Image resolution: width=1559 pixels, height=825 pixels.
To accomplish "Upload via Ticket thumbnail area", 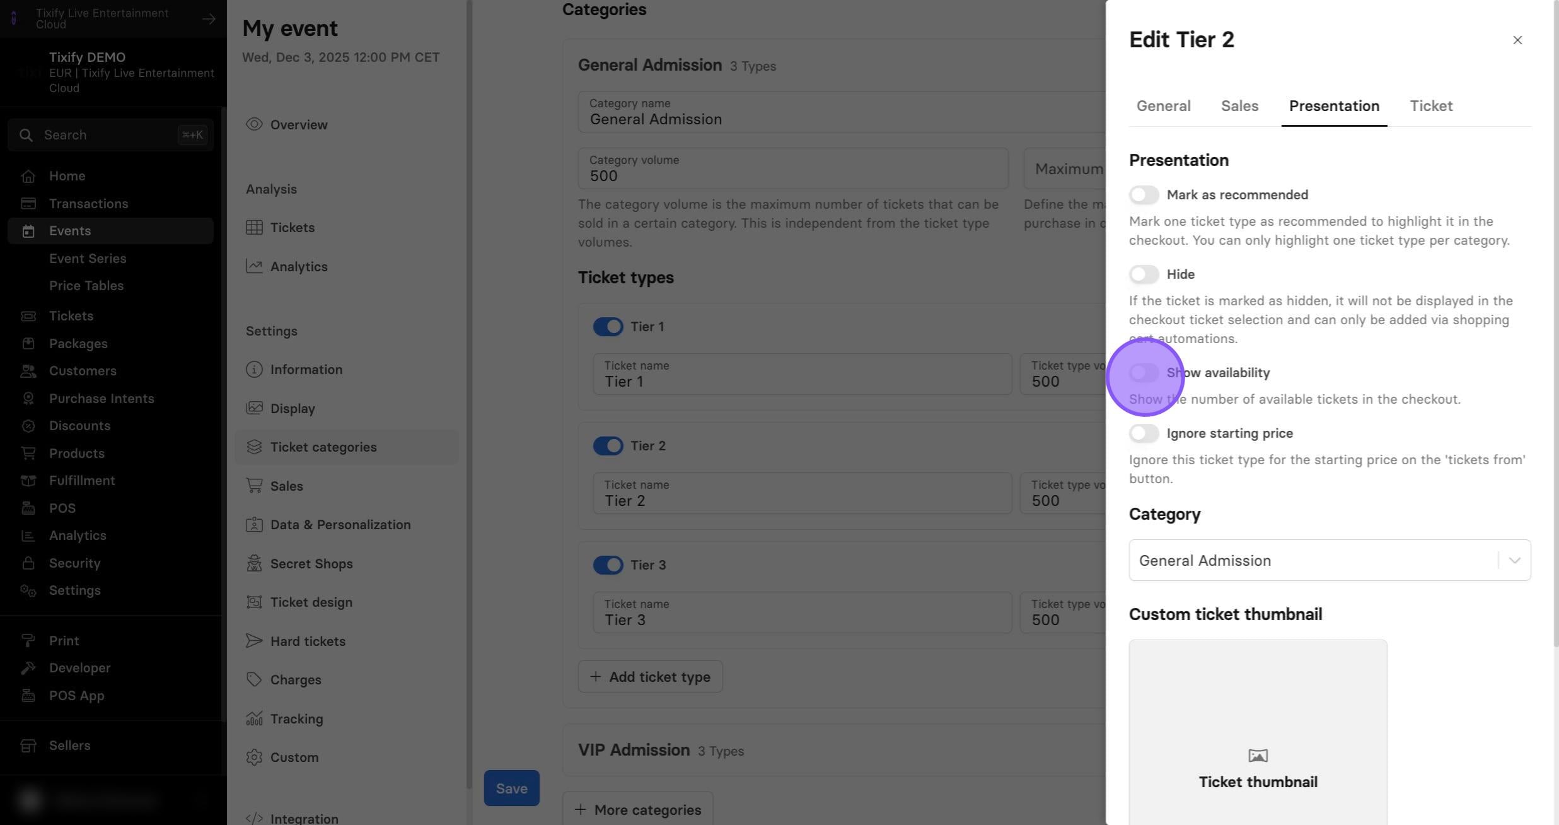I will coord(1258,733).
